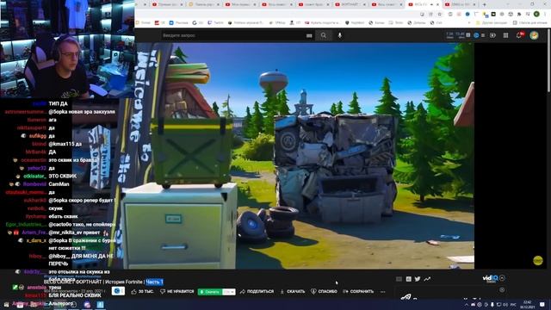
Task: Open the three-dot more actions menu
Action: tap(382, 291)
